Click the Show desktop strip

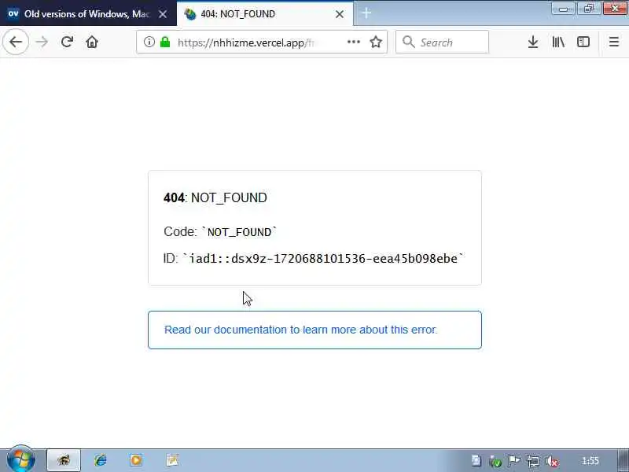(623, 460)
